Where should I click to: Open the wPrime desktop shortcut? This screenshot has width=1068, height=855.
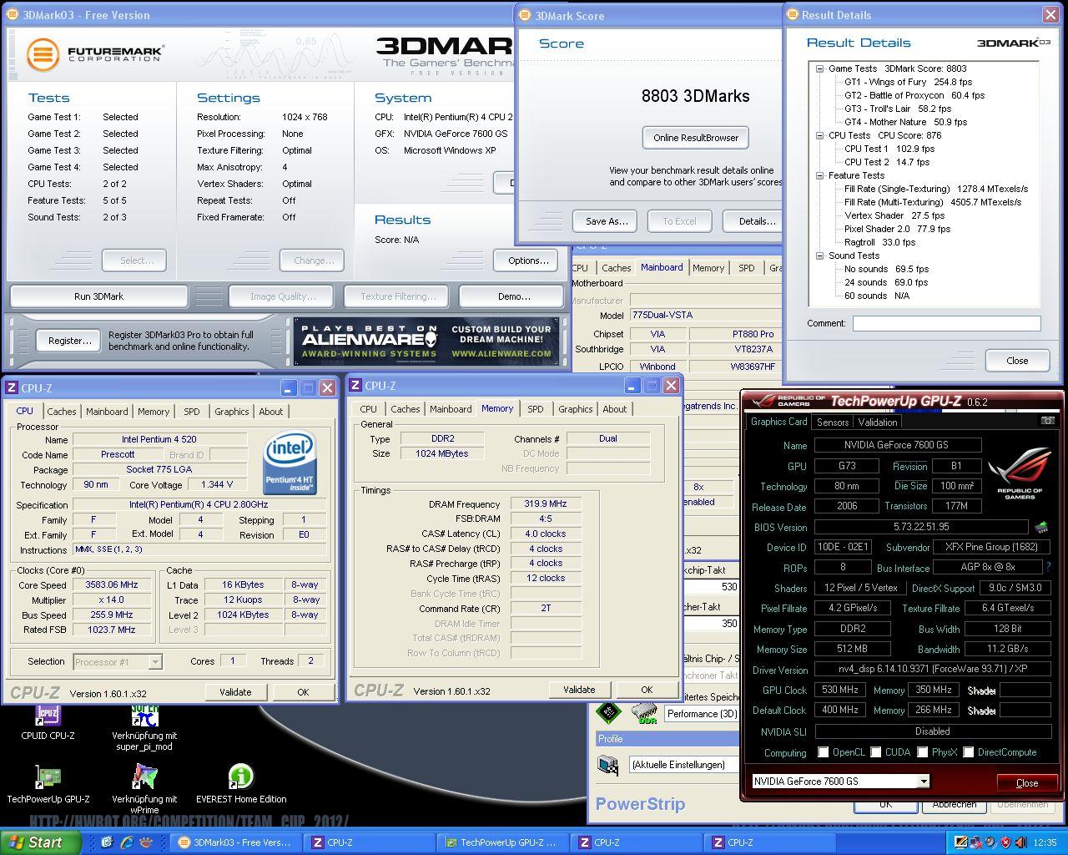click(144, 777)
